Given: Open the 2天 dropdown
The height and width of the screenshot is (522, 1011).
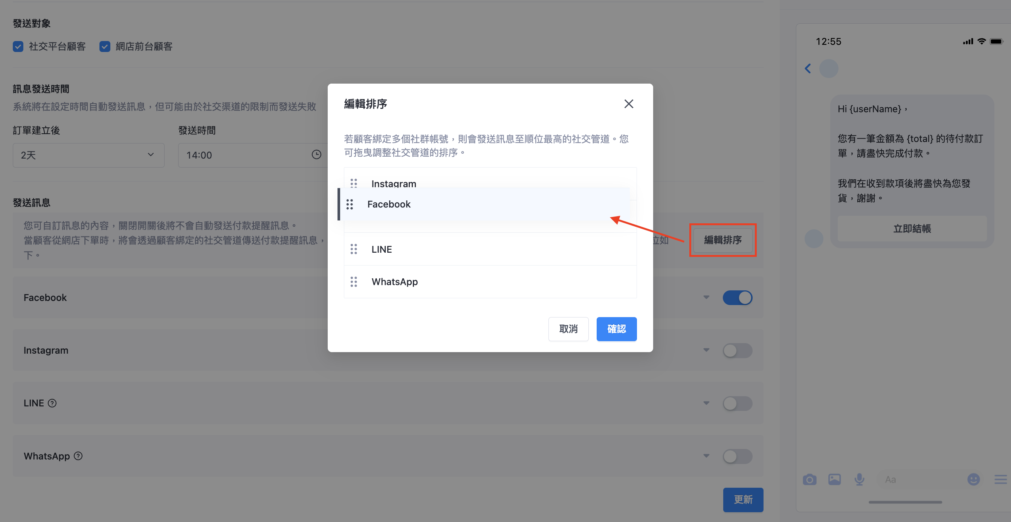Looking at the screenshot, I should pos(88,155).
